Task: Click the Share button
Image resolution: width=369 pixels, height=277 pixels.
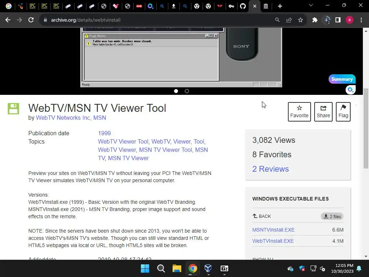Action: (x=323, y=112)
